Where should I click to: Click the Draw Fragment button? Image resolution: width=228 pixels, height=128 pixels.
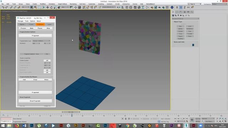[x=35, y=101]
